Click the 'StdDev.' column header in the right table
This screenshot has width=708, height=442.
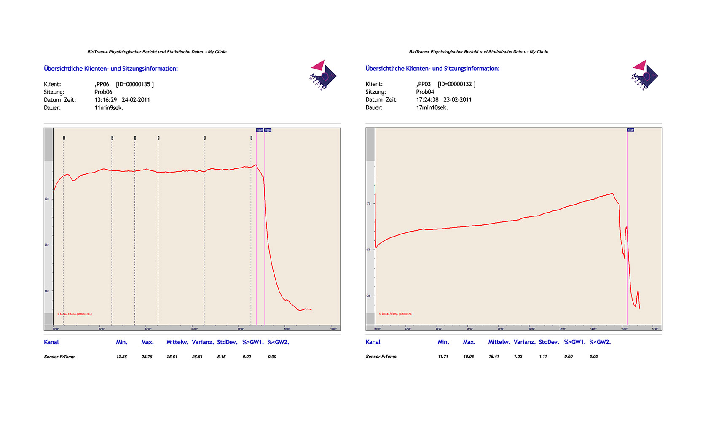coord(549,342)
